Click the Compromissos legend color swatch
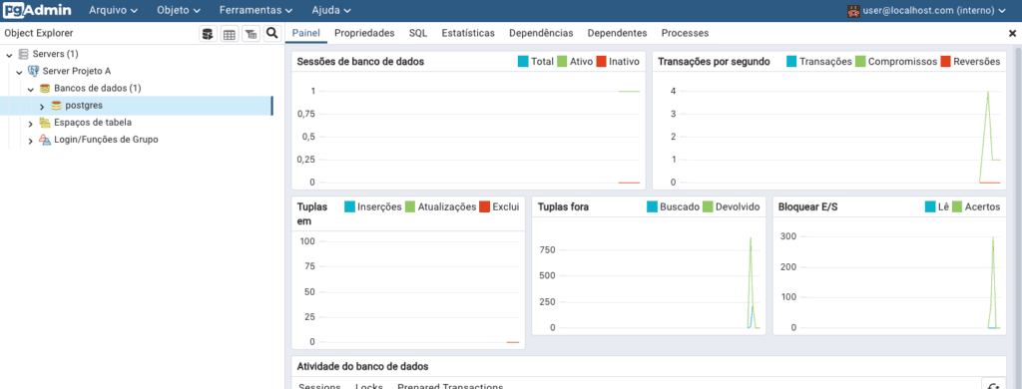Viewport: 1022px width, 389px height. click(860, 61)
